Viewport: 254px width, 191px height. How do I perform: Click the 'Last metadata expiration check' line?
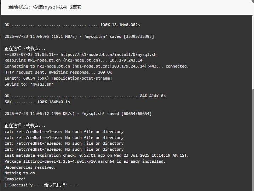click(97, 155)
